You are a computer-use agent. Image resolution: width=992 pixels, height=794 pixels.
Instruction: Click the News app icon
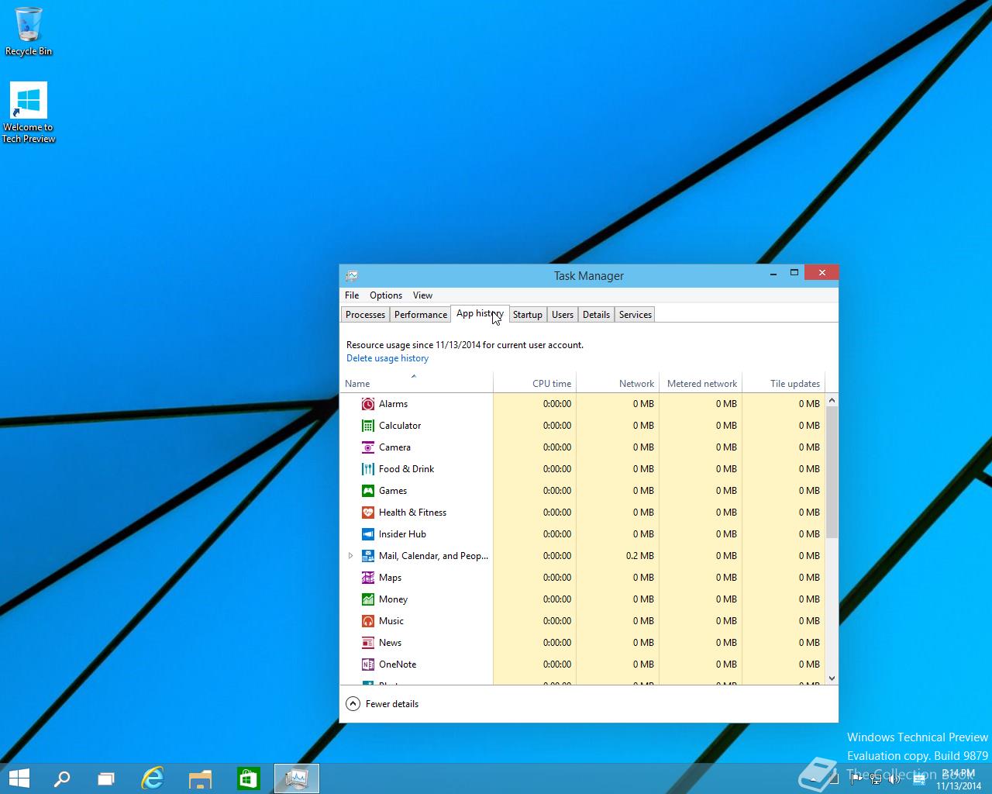(368, 643)
